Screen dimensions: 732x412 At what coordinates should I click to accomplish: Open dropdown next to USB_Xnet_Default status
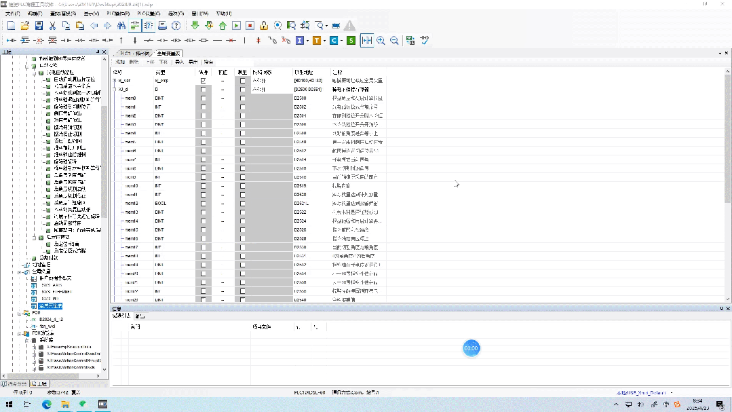tap(672, 393)
